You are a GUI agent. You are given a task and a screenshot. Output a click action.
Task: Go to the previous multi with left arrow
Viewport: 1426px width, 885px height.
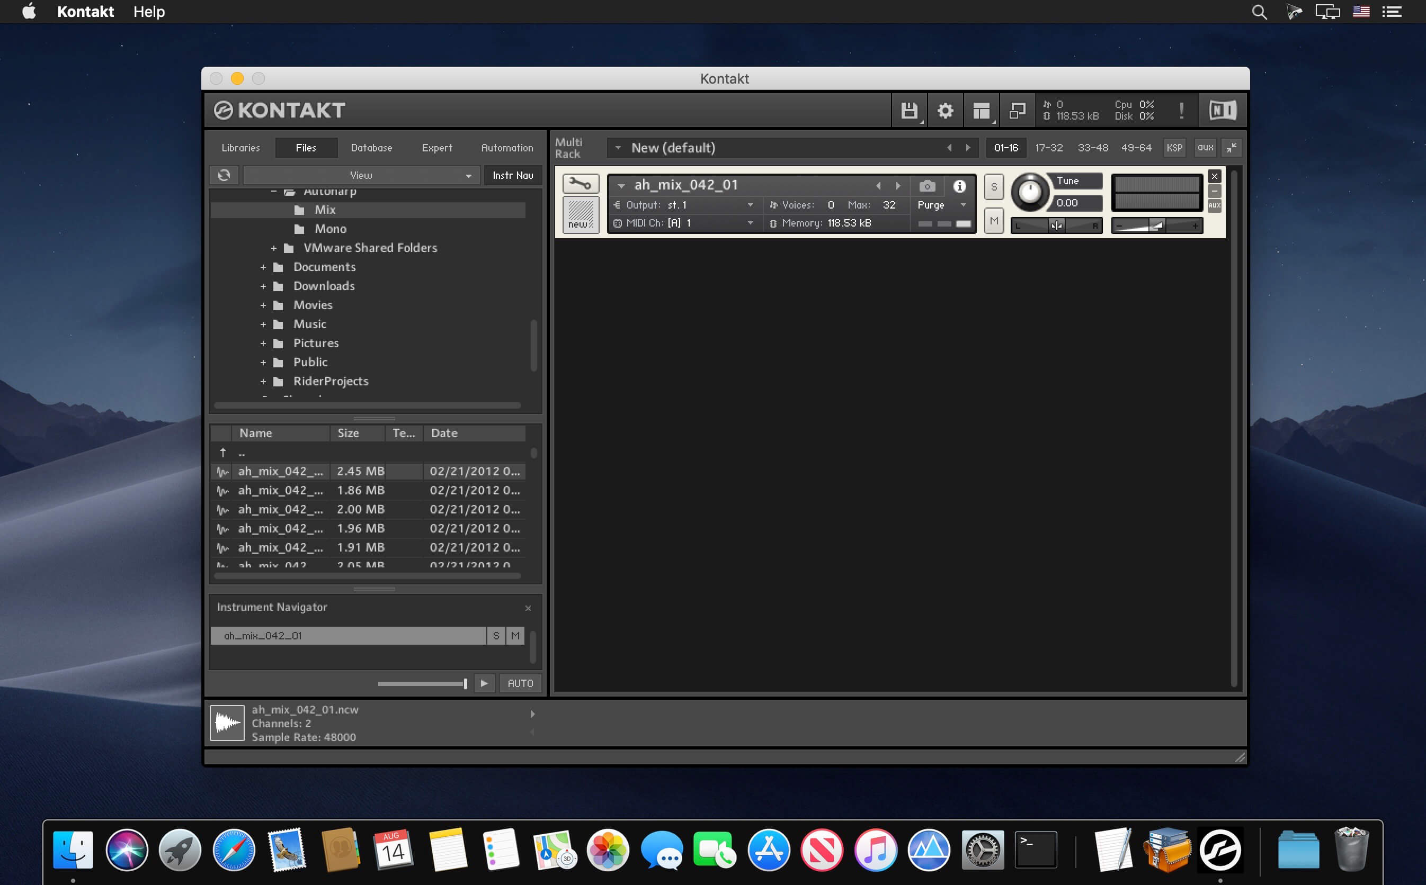coord(949,148)
